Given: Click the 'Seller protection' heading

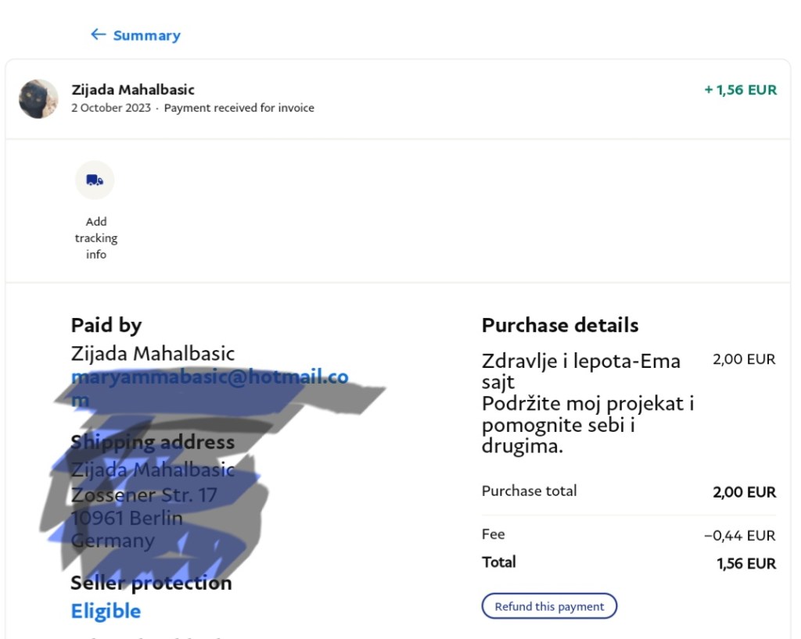Looking at the screenshot, I should point(151,583).
